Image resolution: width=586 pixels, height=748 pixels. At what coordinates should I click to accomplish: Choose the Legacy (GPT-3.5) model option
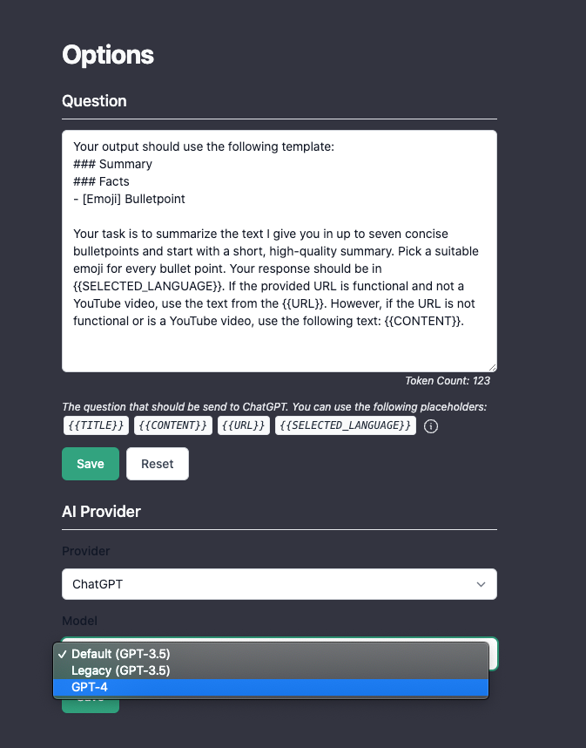click(120, 670)
